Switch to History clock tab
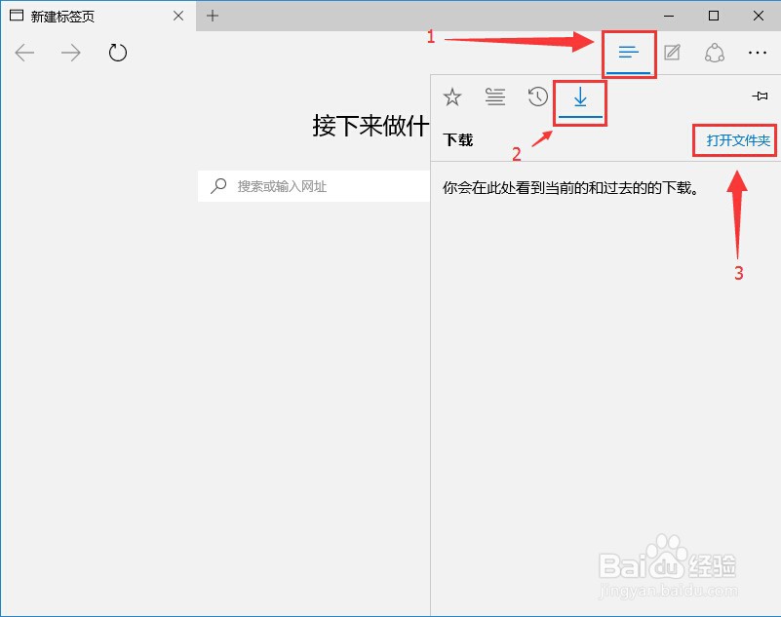Screen dimensions: 781x617 point(538,97)
